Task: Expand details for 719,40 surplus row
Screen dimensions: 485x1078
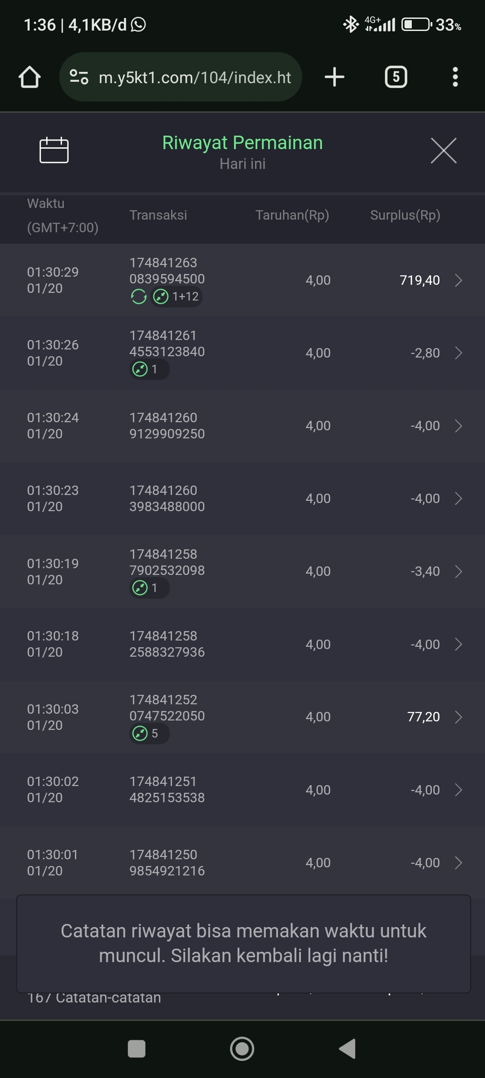Action: pos(458,280)
